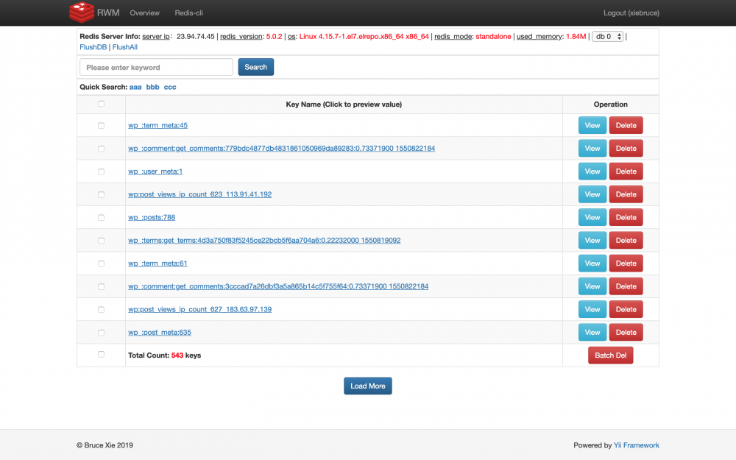
Task: View the wp_:term_meta:45 row
Action: (x=592, y=125)
